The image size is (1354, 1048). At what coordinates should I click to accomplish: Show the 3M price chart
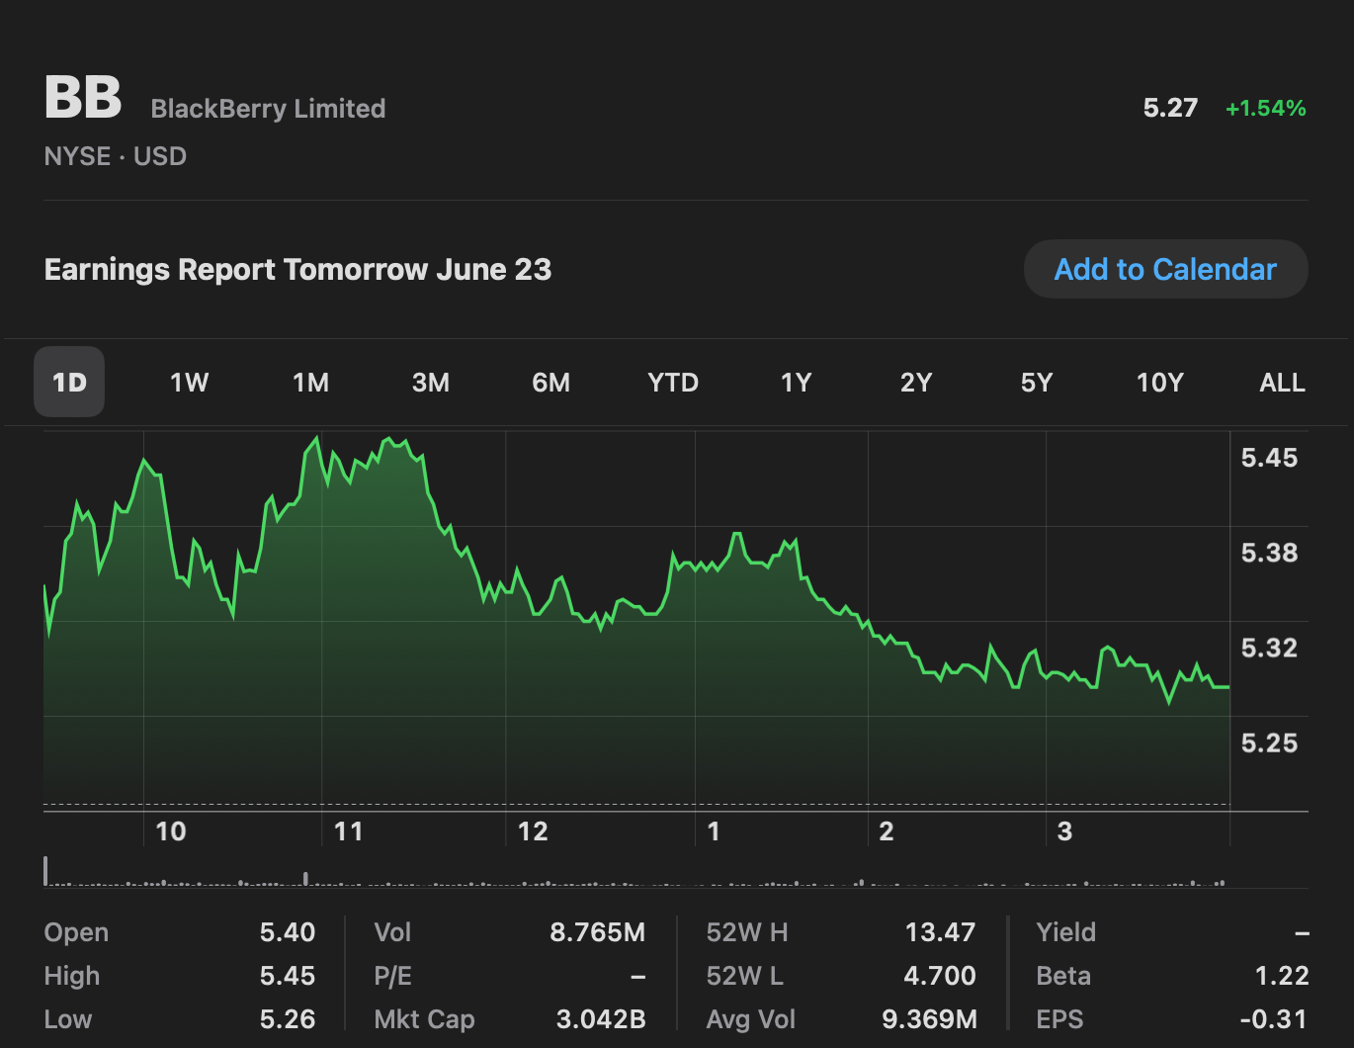[x=431, y=383]
